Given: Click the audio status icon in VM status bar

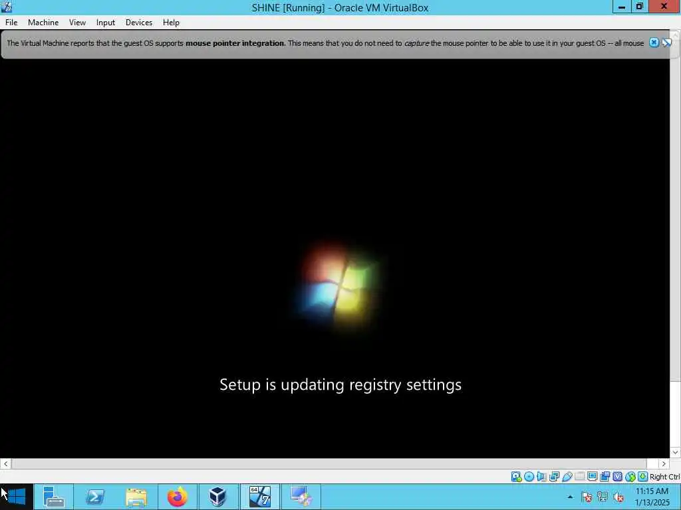Looking at the screenshot, I should pos(541,477).
